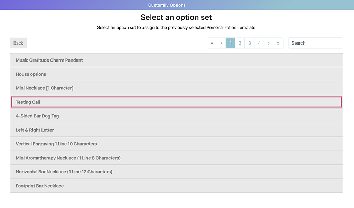Focus the Search input field

click(x=315, y=43)
